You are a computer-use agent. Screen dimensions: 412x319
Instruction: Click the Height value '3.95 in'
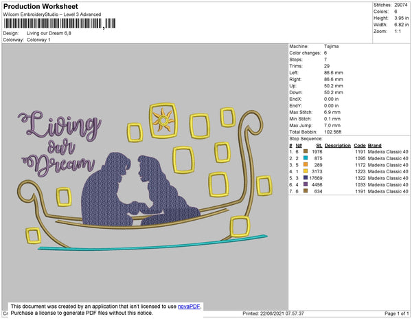pyautogui.click(x=402, y=18)
